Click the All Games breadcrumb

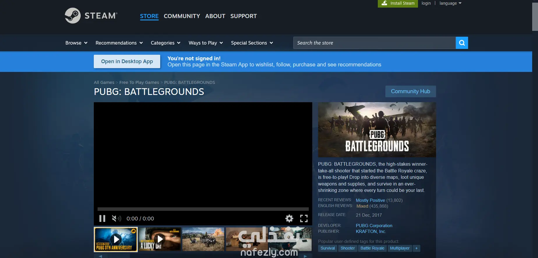click(104, 82)
